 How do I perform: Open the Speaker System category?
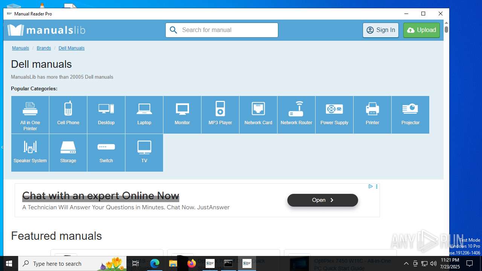(x=30, y=153)
